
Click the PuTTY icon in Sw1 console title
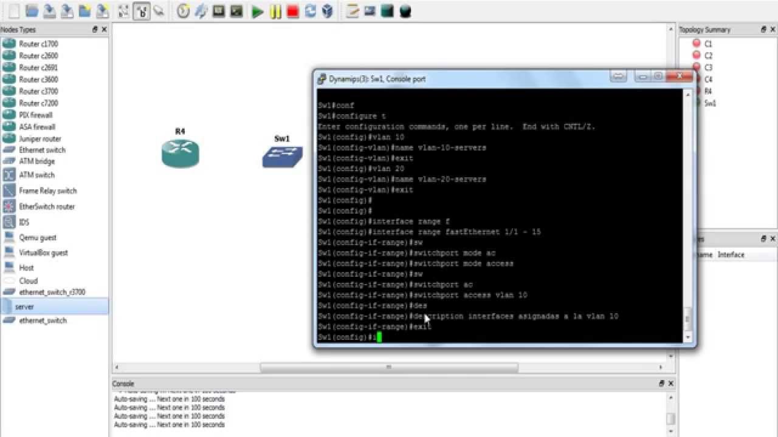pos(322,79)
